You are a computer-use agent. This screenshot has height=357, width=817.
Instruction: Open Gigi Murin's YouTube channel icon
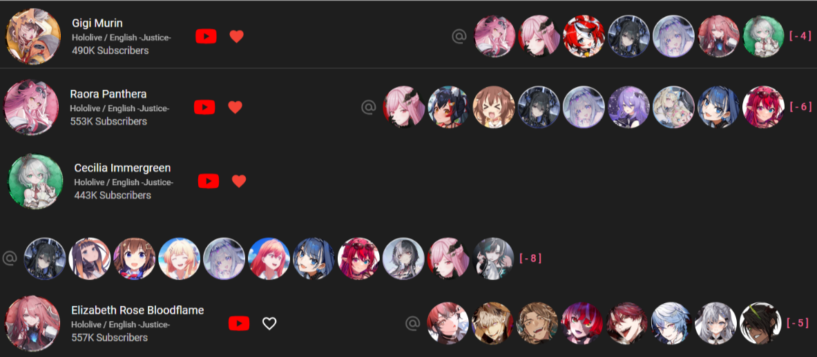tap(206, 37)
